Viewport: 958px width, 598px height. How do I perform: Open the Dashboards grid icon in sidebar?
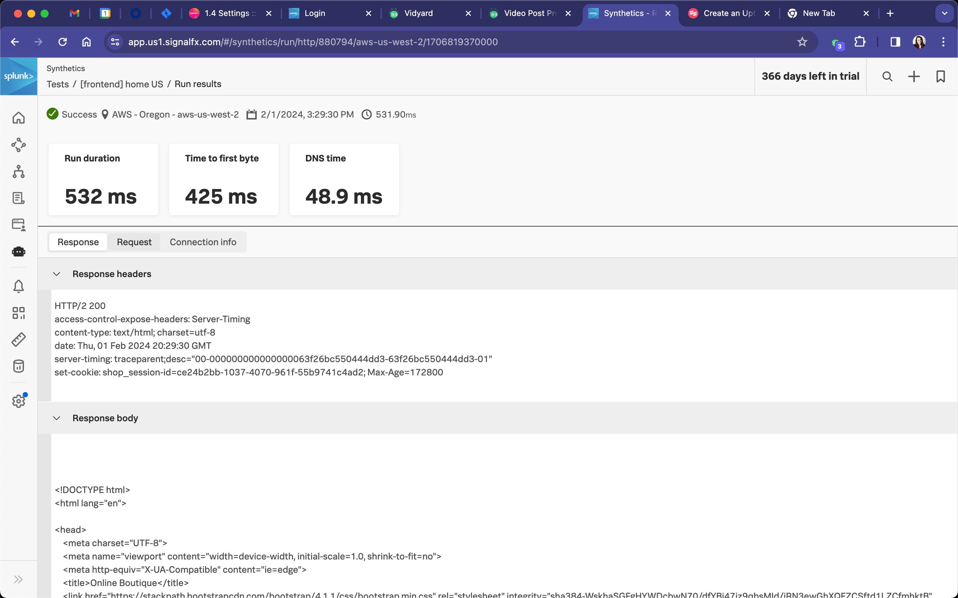(19, 313)
